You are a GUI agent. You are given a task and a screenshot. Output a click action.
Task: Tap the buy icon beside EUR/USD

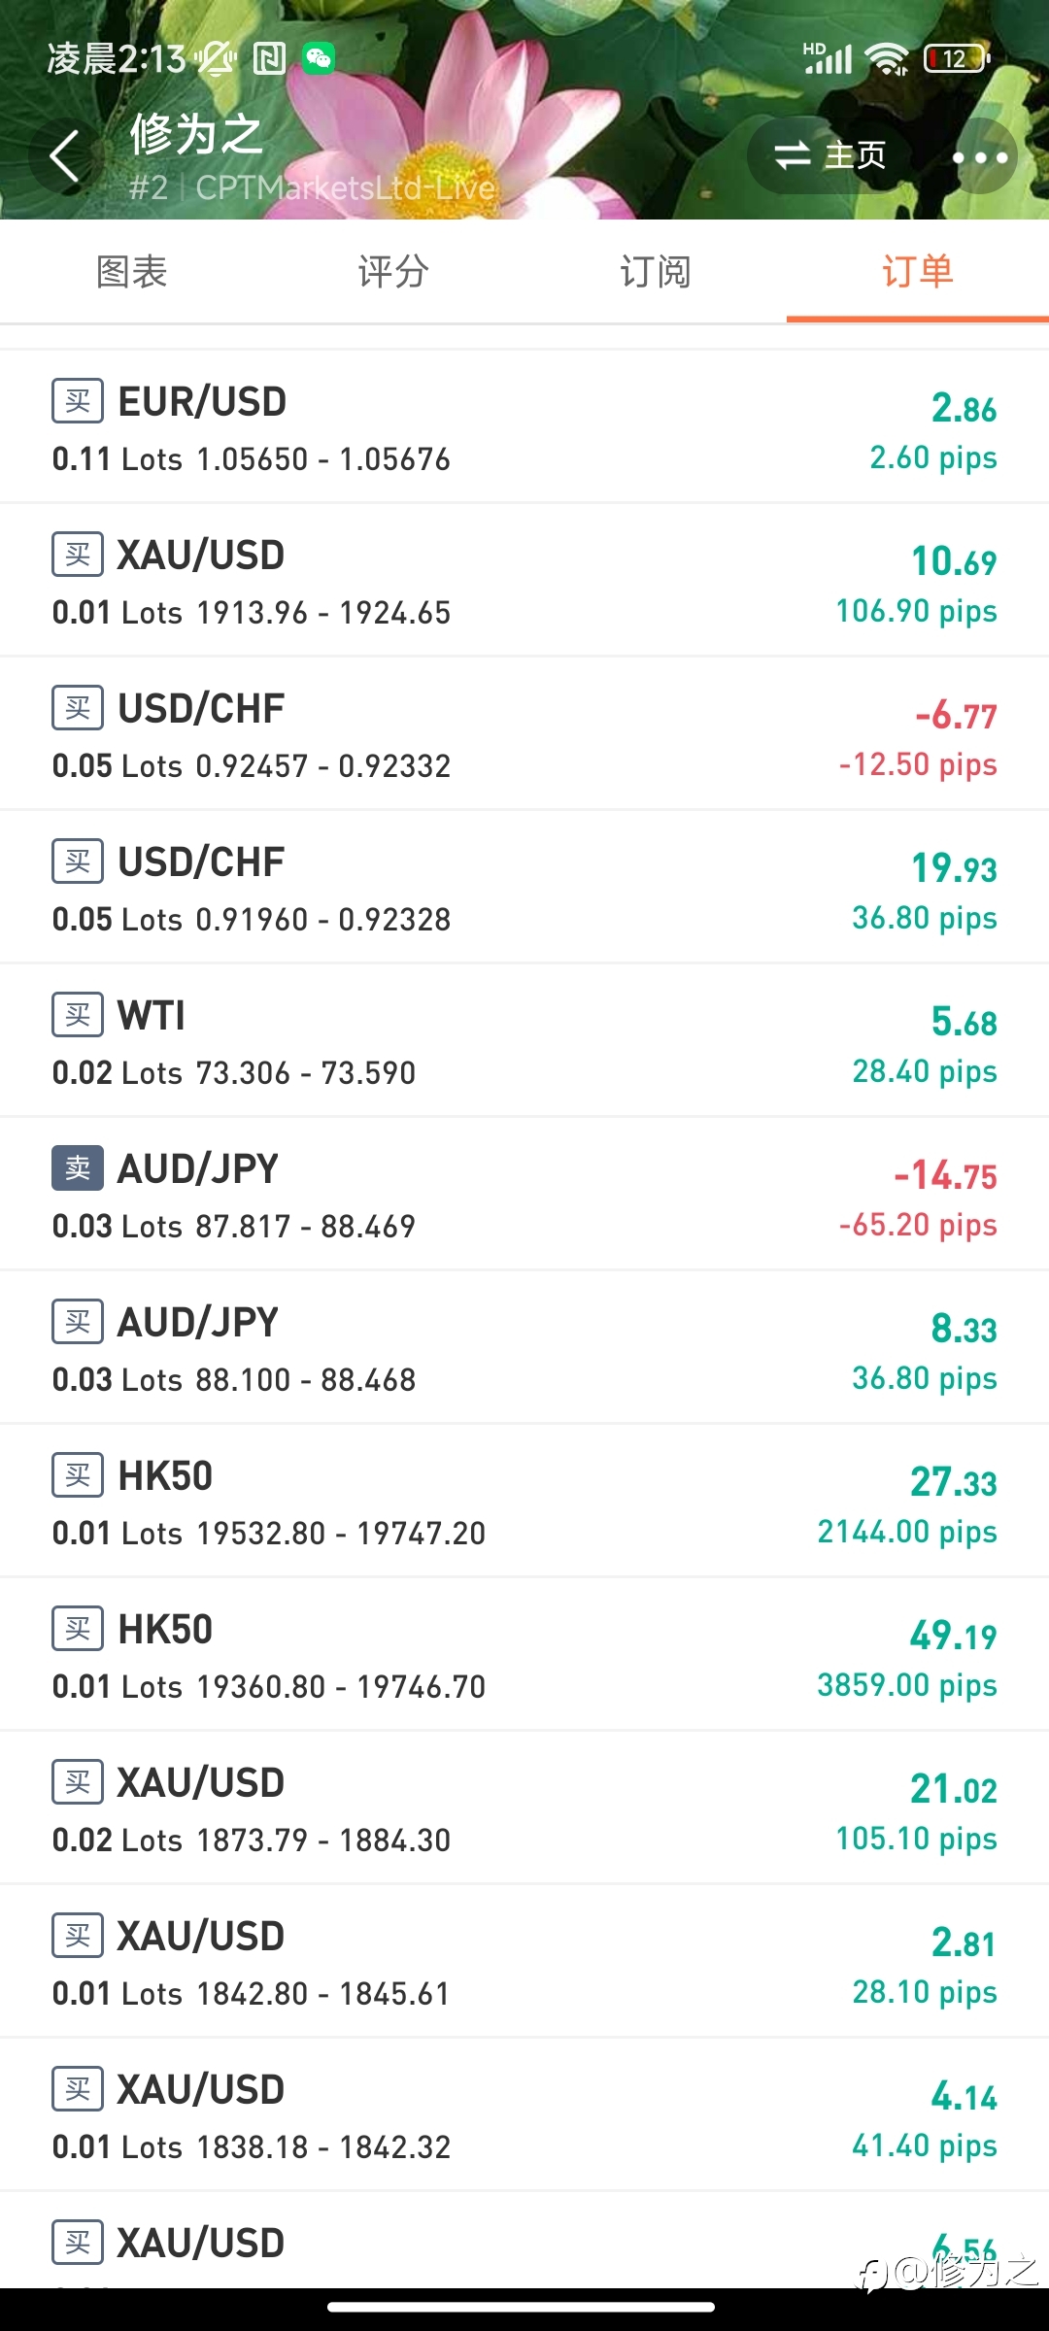point(78,401)
